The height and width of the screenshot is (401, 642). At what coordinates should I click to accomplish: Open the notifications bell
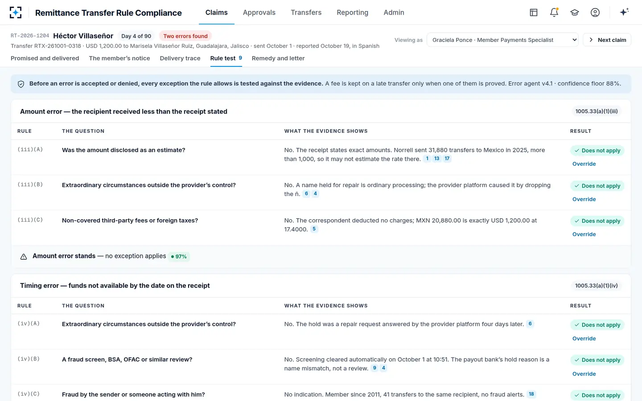(x=554, y=12)
